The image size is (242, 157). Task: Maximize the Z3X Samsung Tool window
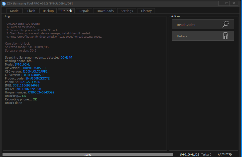coord(227,3)
